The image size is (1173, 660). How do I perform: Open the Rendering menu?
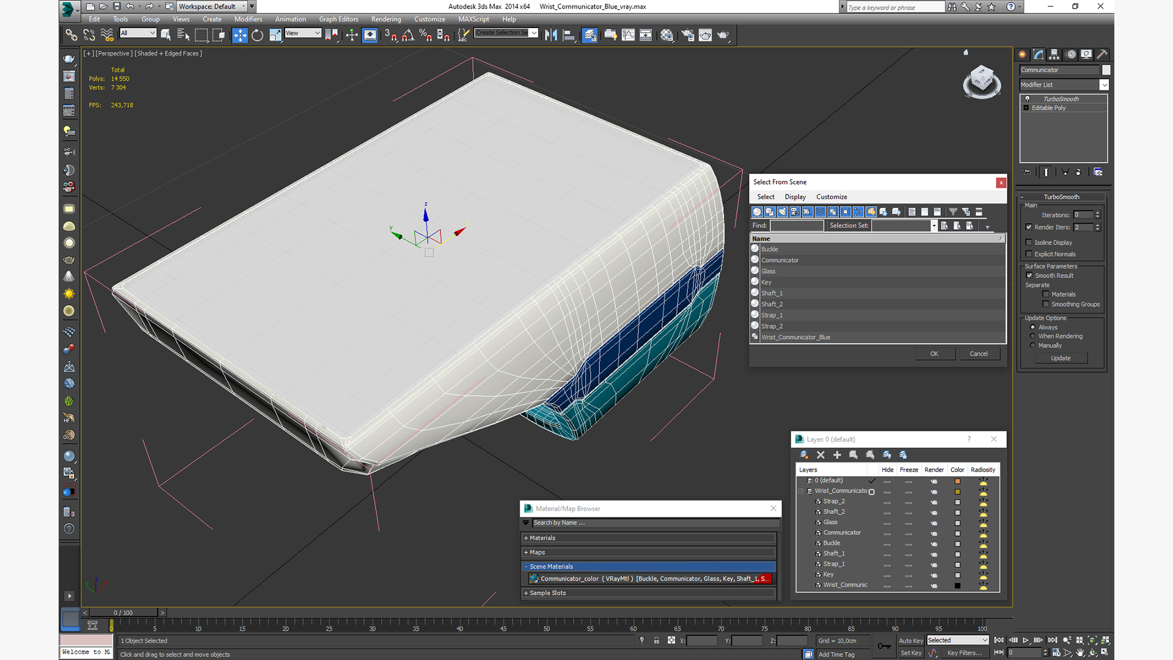(386, 19)
